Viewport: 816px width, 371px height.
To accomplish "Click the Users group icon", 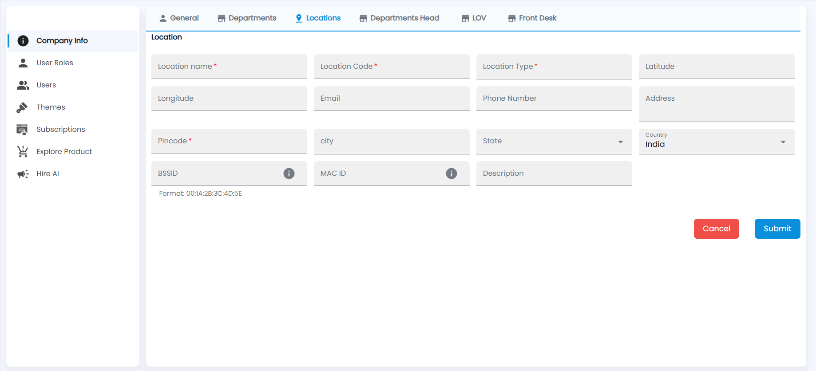I will point(23,85).
